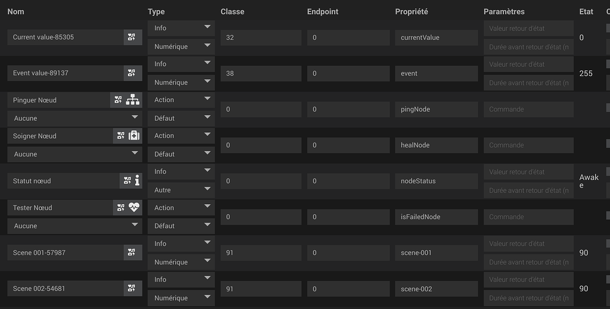Image resolution: width=610 pixels, height=309 pixels.
Task: Click the sitemap icon beside Pinguer Nœud
Action: coord(132,100)
